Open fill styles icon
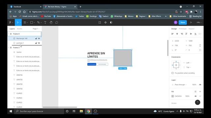The image size is (211, 118). pyautogui.click(x=196, y=92)
